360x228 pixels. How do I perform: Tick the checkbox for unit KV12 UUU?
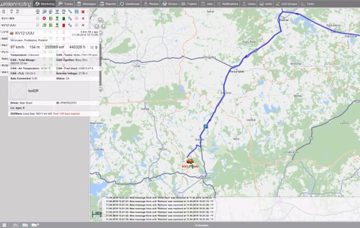37,25
